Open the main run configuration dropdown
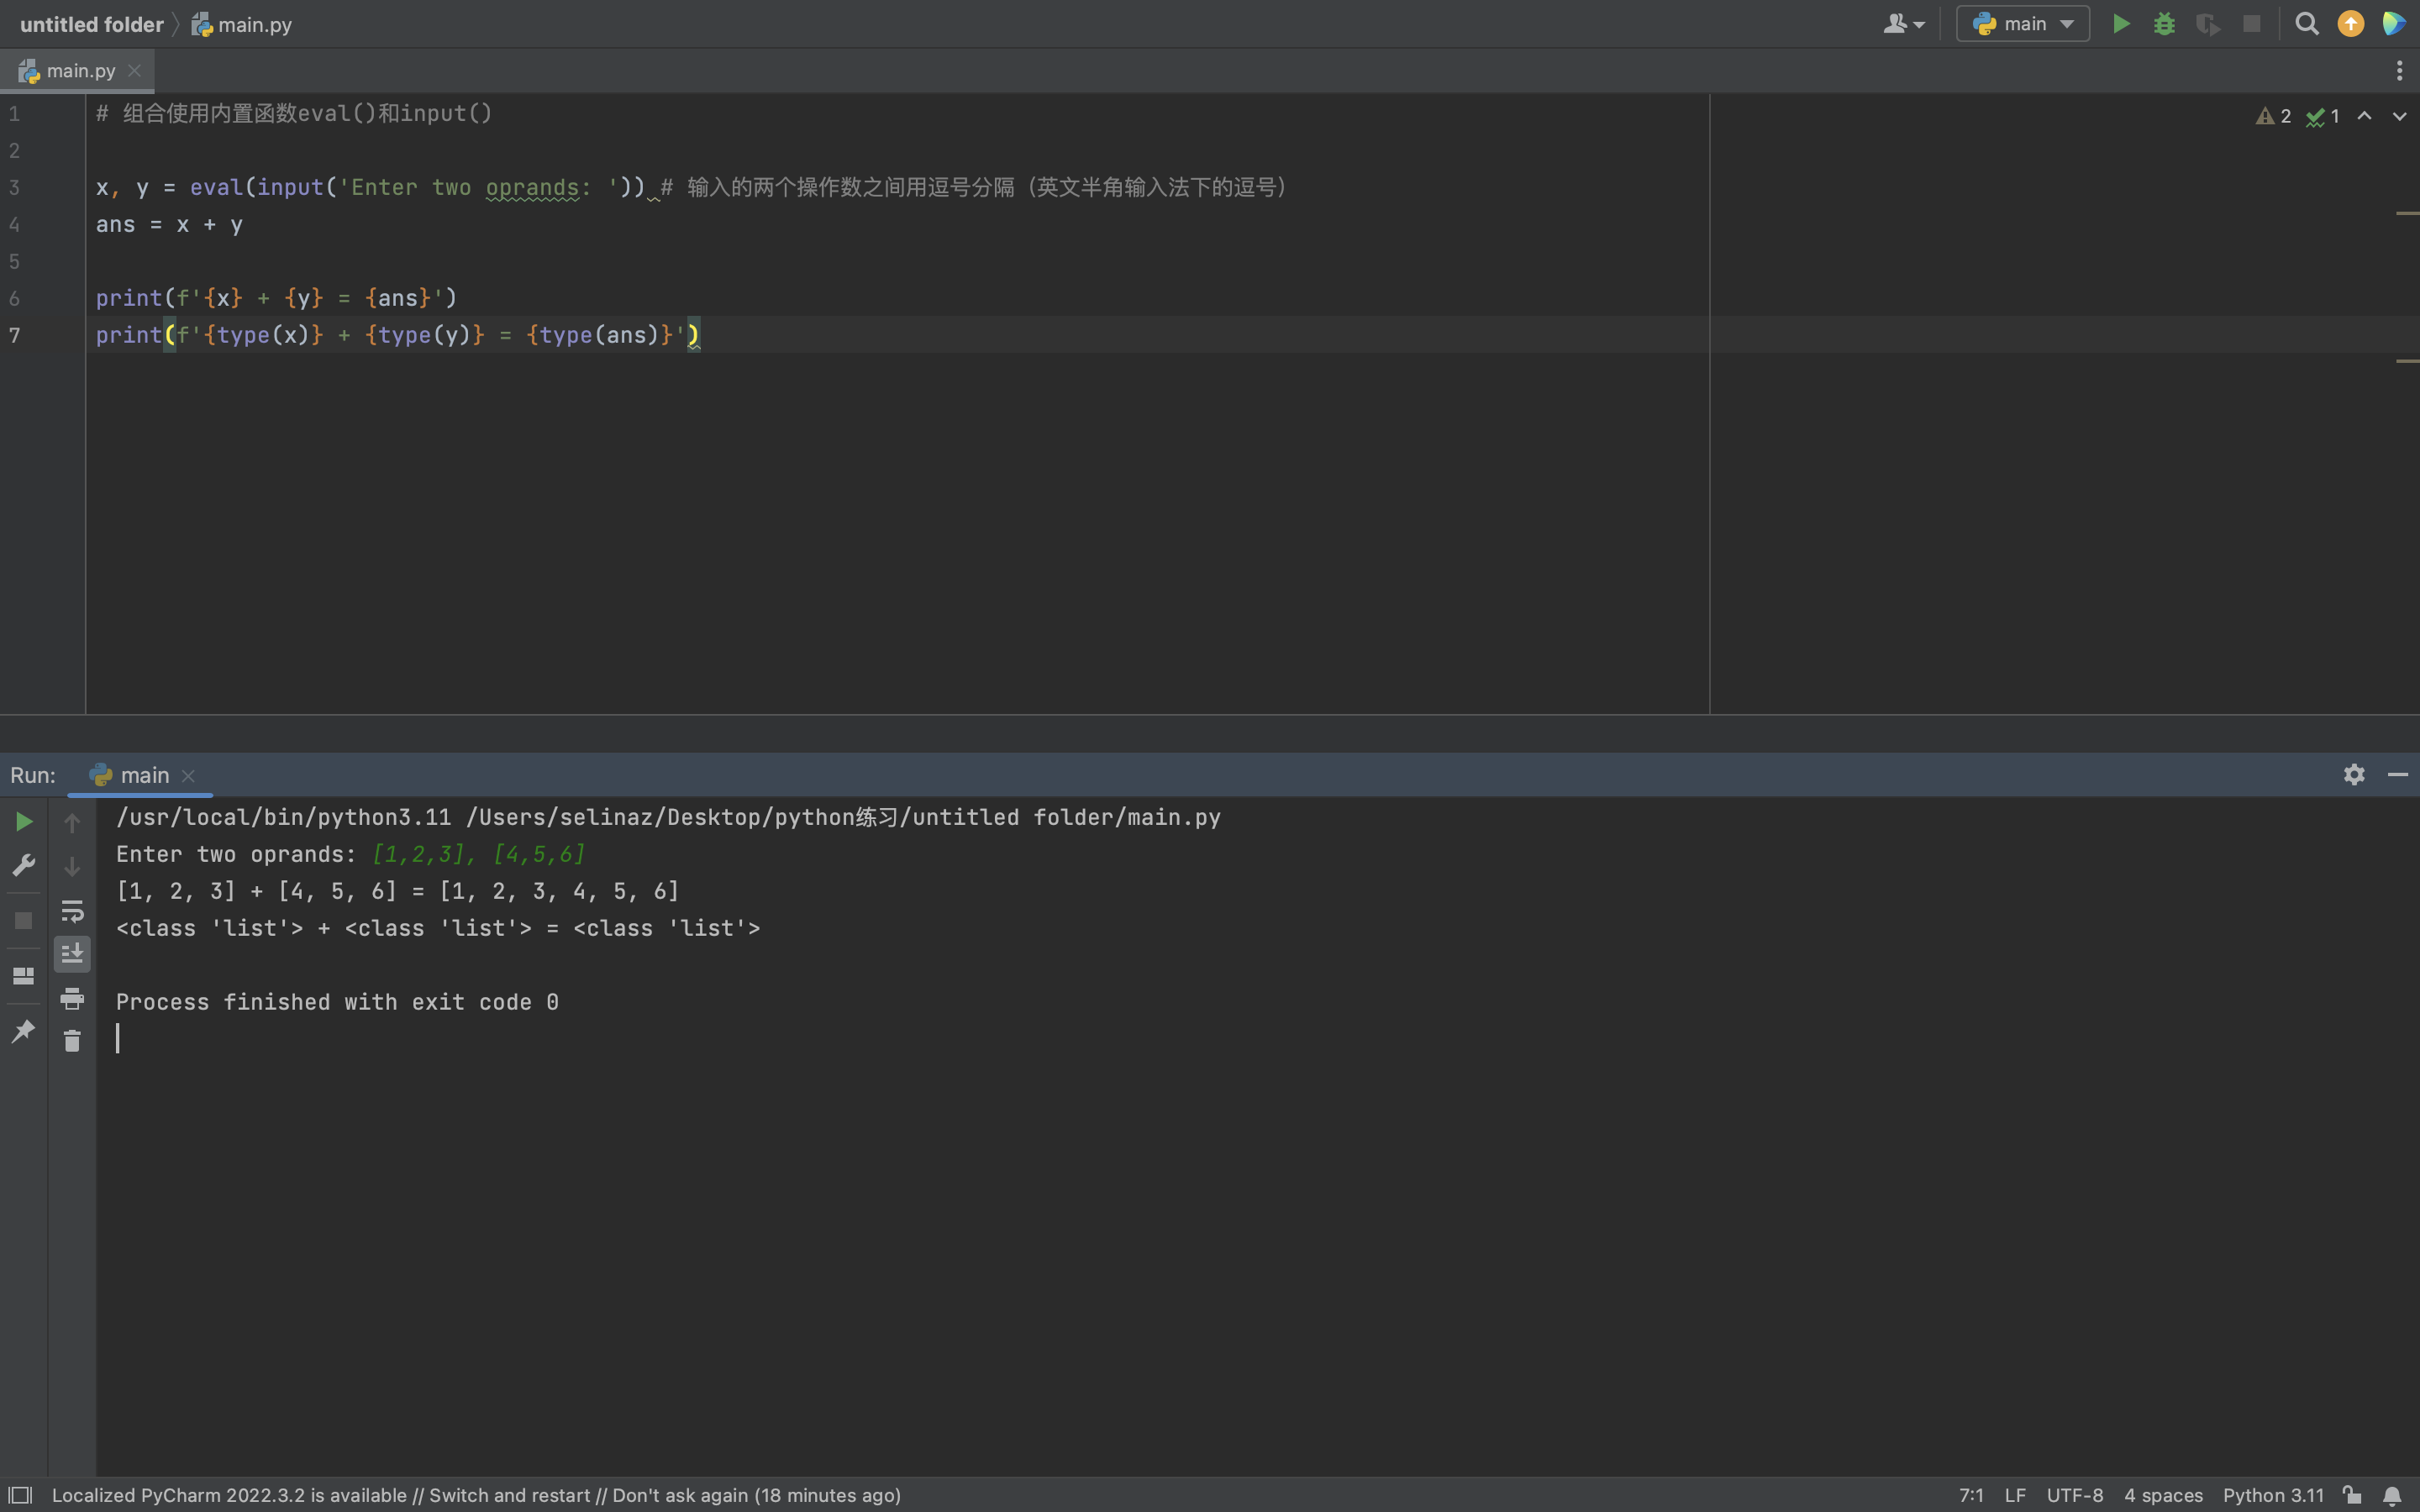 (x=2023, y=24)
